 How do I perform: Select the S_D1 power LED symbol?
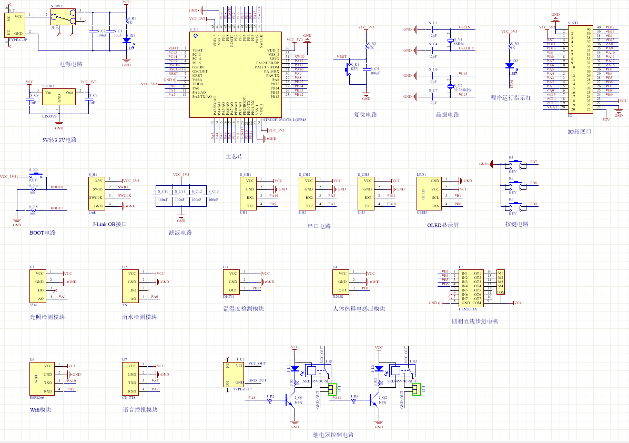127,40
